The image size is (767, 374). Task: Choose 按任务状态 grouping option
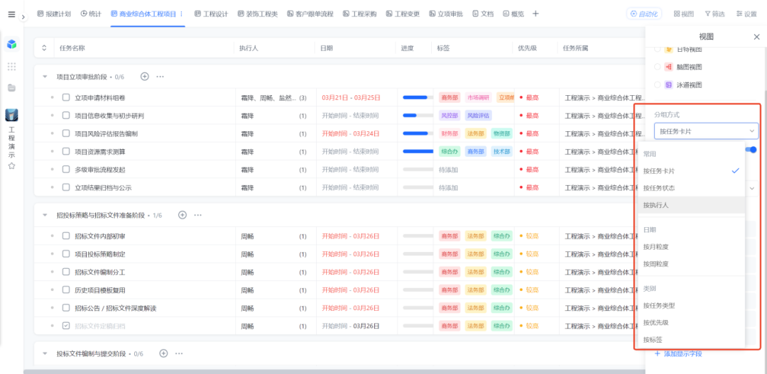[x=692, y=188]
